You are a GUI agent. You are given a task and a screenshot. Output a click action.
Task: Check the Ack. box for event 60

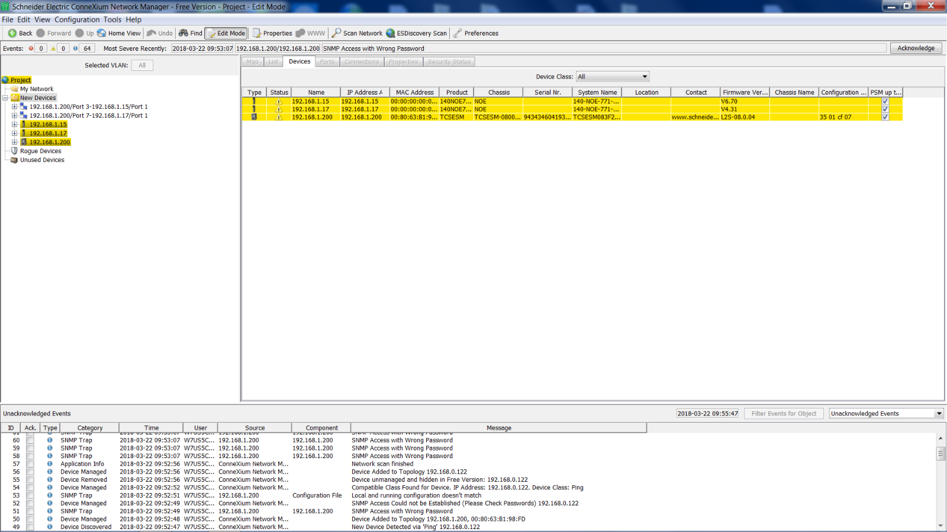pyautogui.click(x=30, y=440)
